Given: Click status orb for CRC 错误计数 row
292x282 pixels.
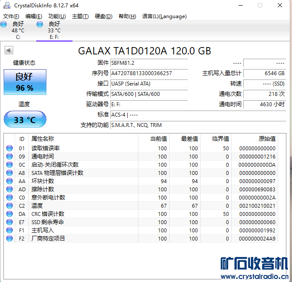Looking at the screenshot, I should tap(9, 214).
